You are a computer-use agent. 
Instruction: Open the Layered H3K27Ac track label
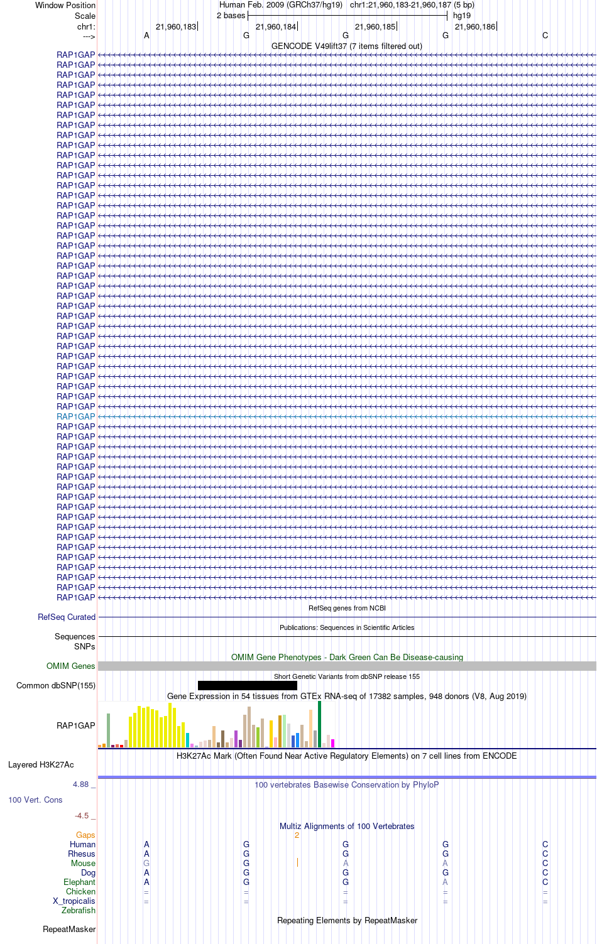click(x=41, y=764)
